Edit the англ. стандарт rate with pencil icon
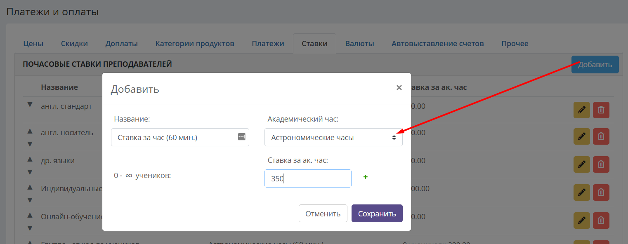Screen dimensions: 628x244 pos(582,110)
